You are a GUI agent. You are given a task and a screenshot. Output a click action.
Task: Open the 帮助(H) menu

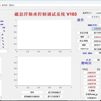click(12, 5)
